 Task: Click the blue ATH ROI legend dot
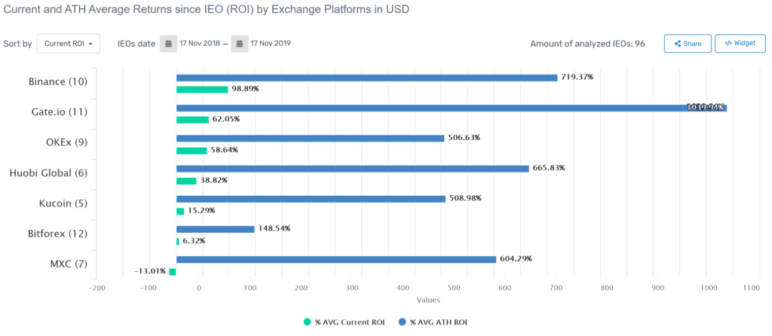(x=401, y=322)
